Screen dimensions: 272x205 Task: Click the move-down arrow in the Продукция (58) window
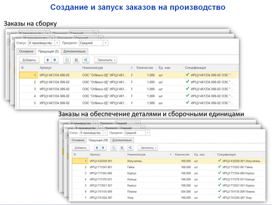point(103,148)
